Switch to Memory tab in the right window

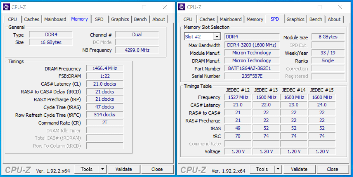255,19
